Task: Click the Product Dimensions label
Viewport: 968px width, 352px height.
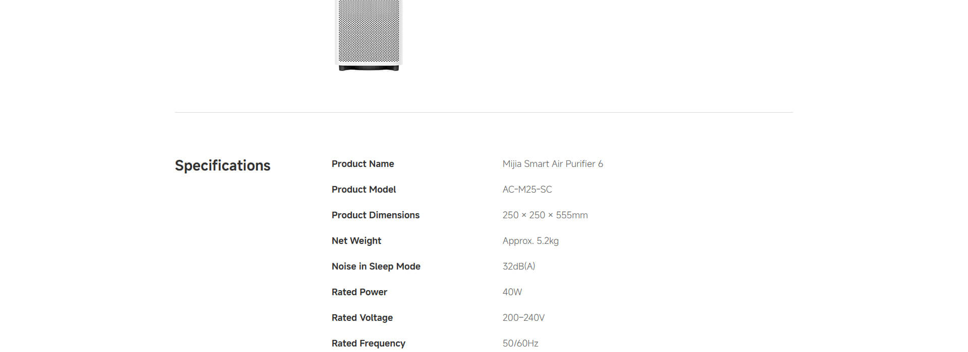Action: [x=375, y=215]
